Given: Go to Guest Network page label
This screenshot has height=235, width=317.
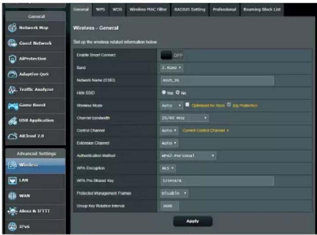Looking at the screenshot, I should point(35,43).
